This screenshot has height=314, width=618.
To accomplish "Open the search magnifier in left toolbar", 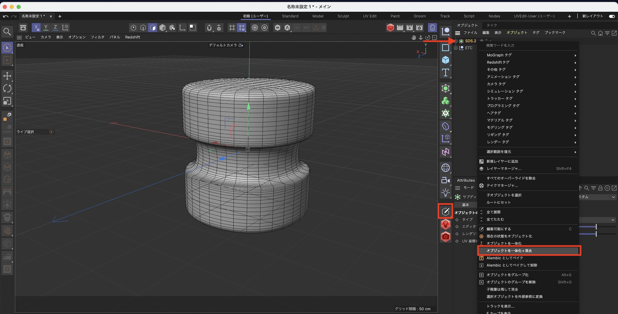I will pyautogui.click(x=7, y=32).
